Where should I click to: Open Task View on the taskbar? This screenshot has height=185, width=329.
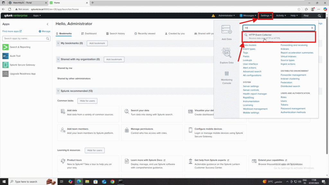click(x=62, y=182)
